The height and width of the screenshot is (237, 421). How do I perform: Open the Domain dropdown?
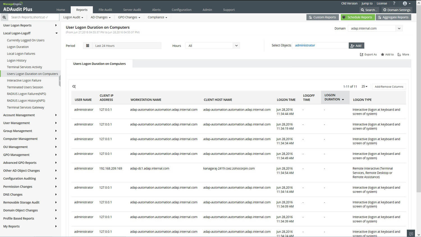[x=399, y=28]
